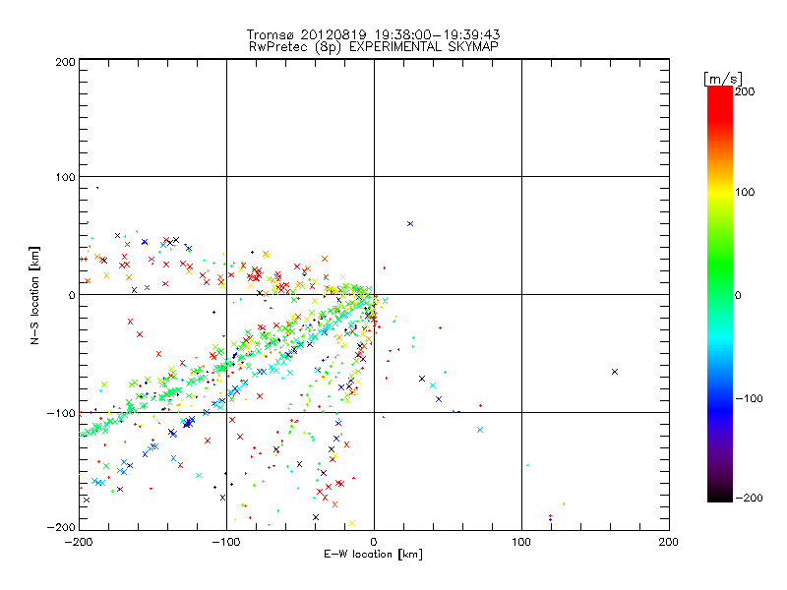
Task: Click the colorbar tick label "-100"
Action: [x=749, y=399]
